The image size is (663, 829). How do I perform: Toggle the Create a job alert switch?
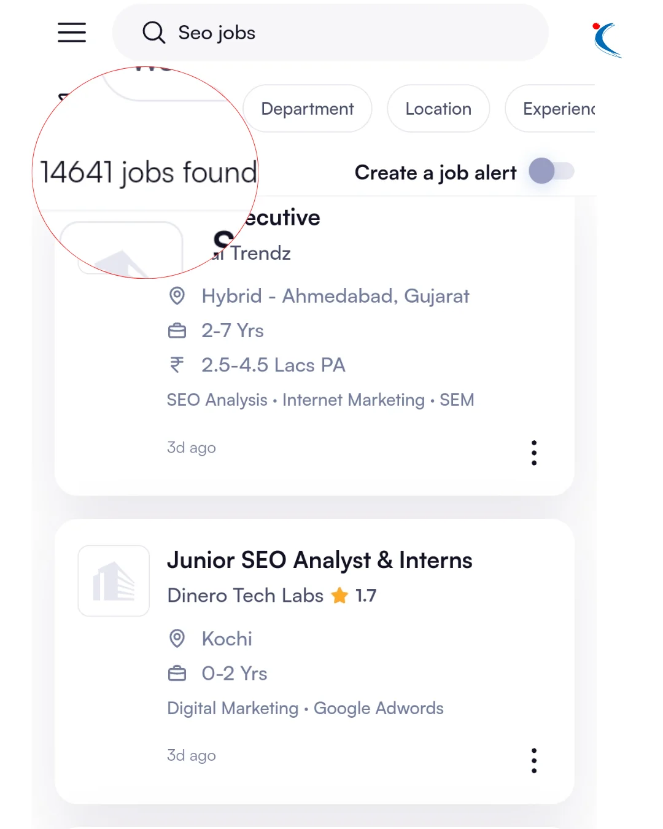tap(551, 171)
